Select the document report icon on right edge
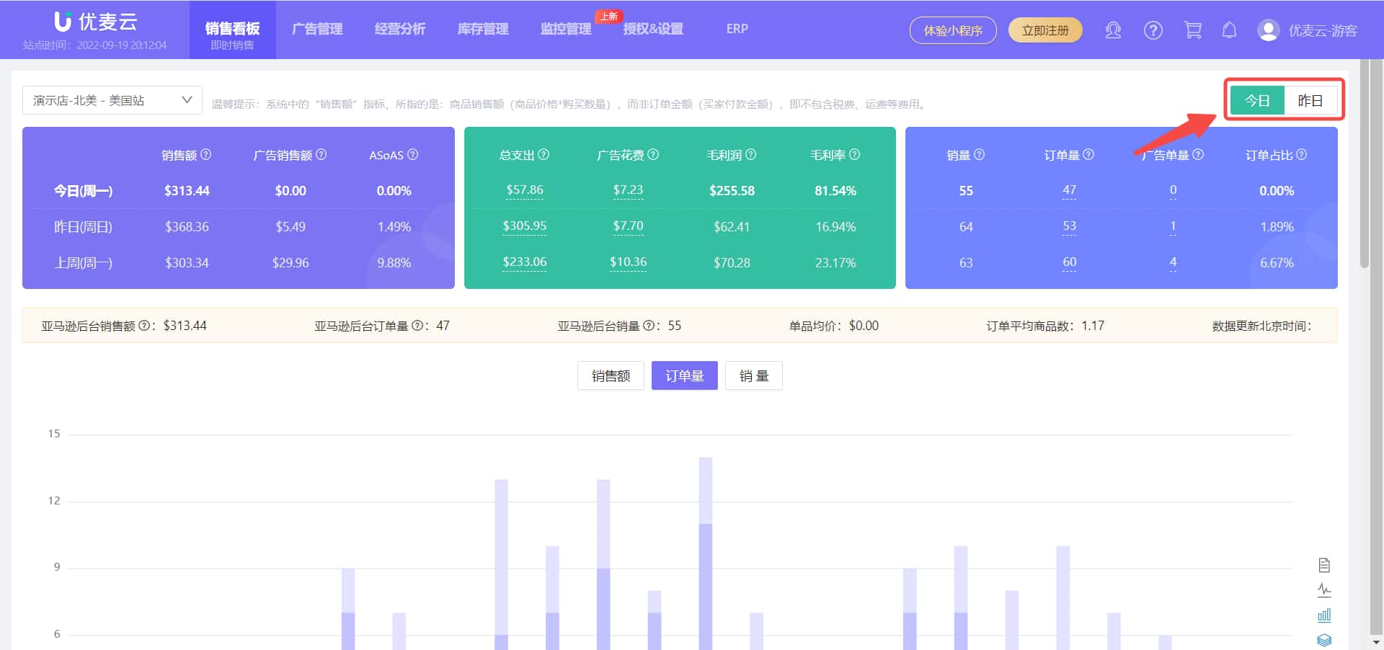 click(x=1325, y=565)
